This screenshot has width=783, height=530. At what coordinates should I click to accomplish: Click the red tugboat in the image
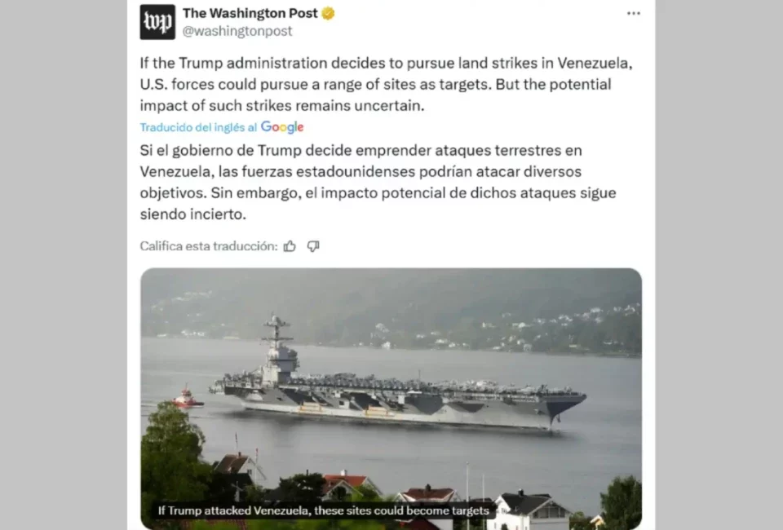point(188,398)
